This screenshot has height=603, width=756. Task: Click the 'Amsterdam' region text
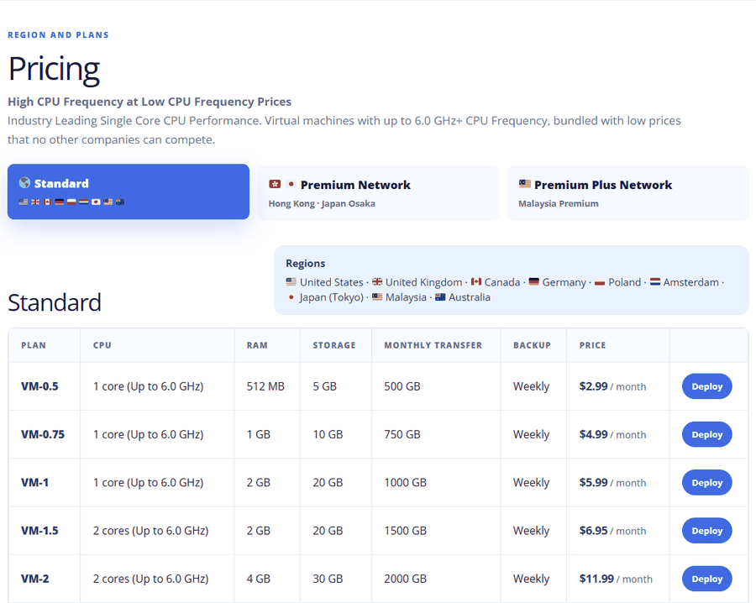(691, 282)
